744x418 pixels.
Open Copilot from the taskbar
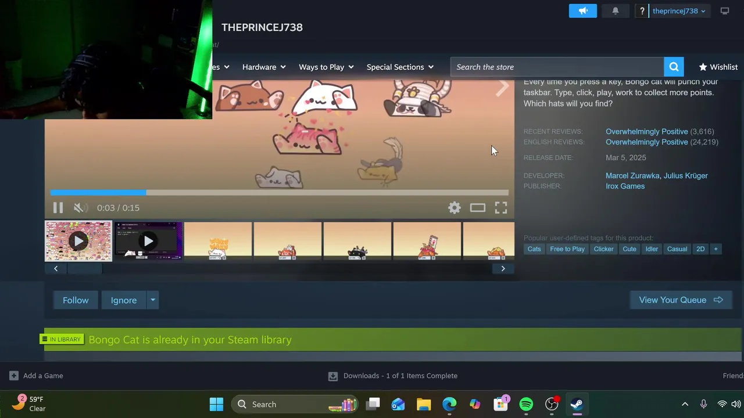point(475,404)
